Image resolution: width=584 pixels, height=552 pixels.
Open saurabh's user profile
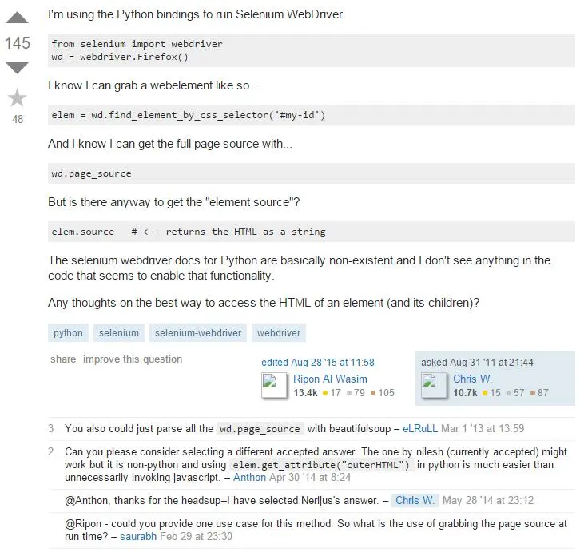(138, 537)
